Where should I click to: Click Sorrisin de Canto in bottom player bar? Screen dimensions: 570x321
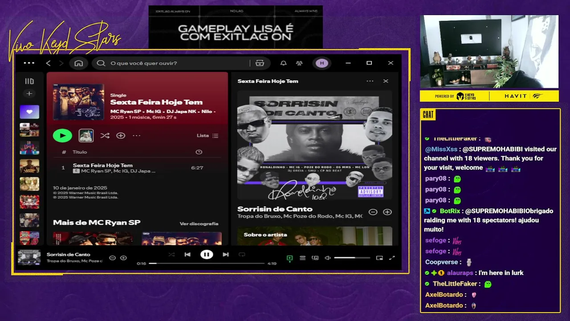point(69,255)
